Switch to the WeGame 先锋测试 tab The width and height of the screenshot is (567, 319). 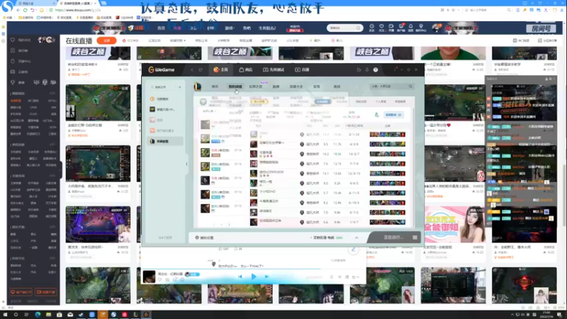274,69
